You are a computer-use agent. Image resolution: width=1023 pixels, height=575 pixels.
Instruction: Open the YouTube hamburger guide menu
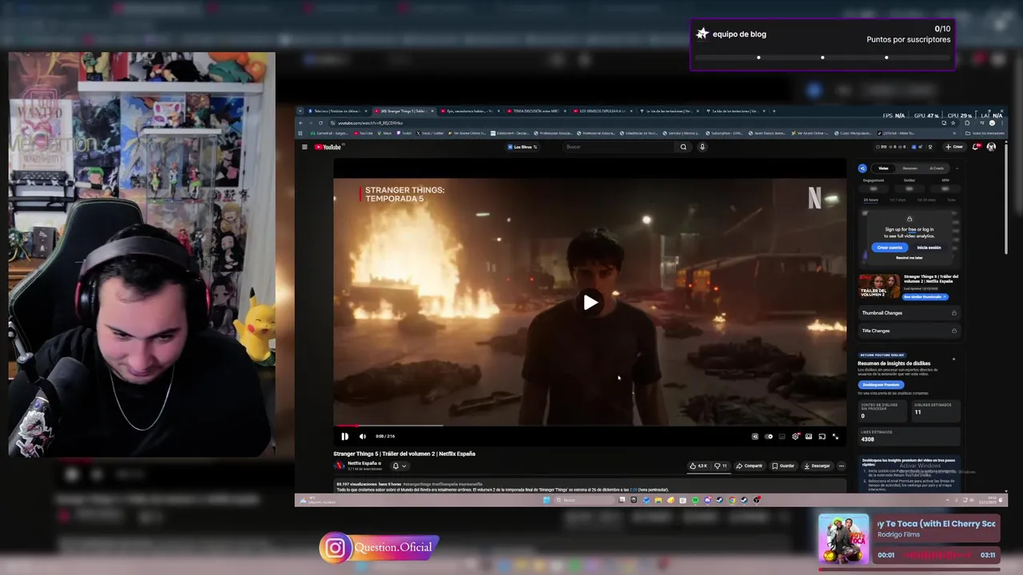coord(305,147)
